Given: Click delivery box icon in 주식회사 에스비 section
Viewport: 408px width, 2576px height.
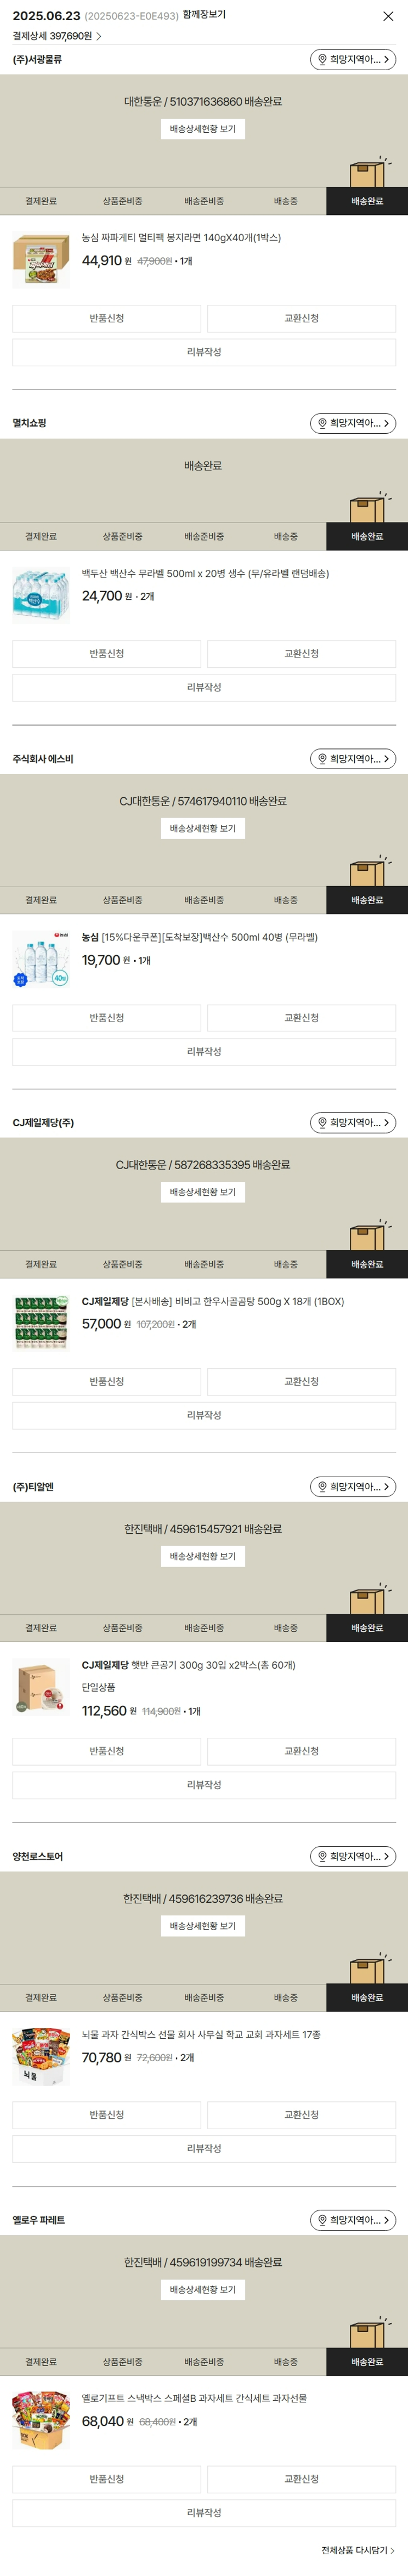Looking at the screenshot, I should (367, 872).
